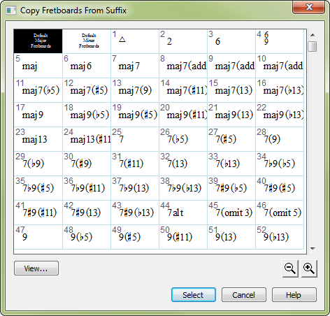Select suffix 45 labeled 7(omit 3)
This screenshot has width=330, height=316.
coord(231,213)
